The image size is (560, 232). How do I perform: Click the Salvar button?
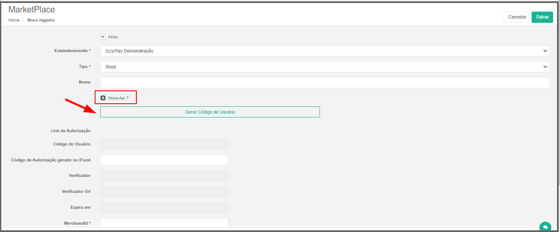542,17
